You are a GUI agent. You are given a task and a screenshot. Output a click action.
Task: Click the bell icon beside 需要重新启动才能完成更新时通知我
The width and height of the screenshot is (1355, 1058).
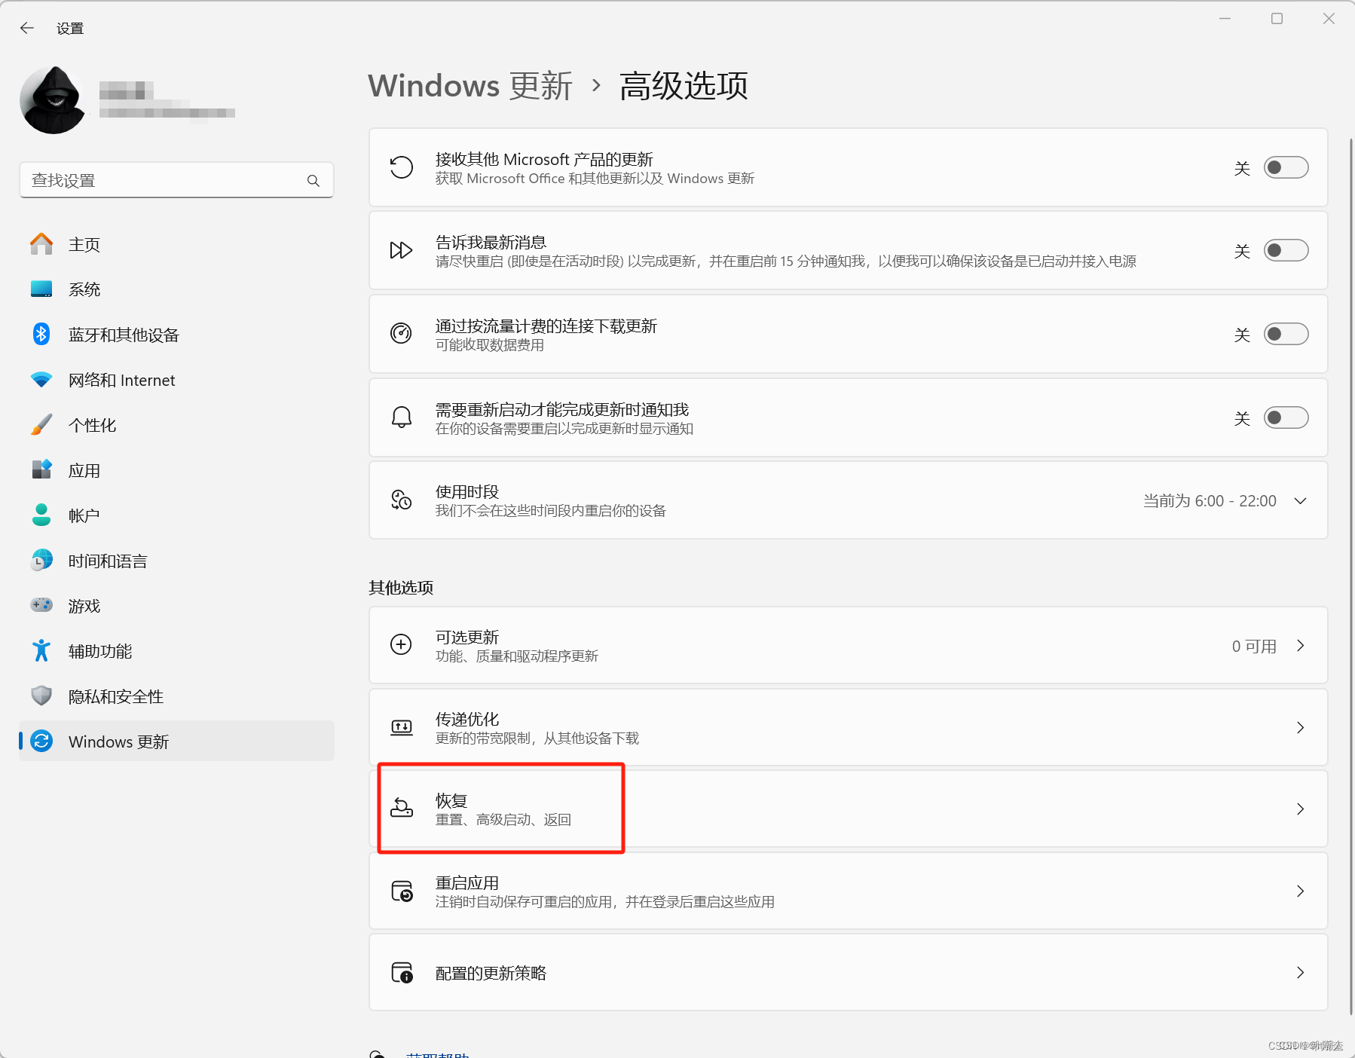pyautogui.click(x=402, y=417)
